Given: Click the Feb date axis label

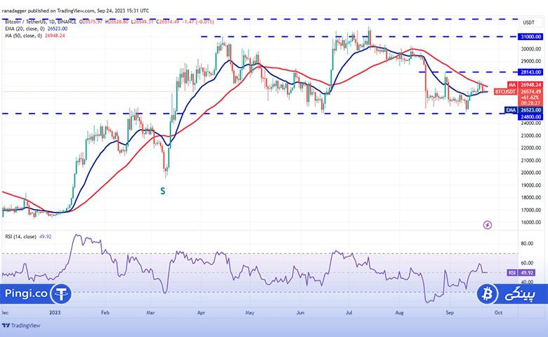Looking at the screenshot, I should pyautogui.click(x=105, y=312).
